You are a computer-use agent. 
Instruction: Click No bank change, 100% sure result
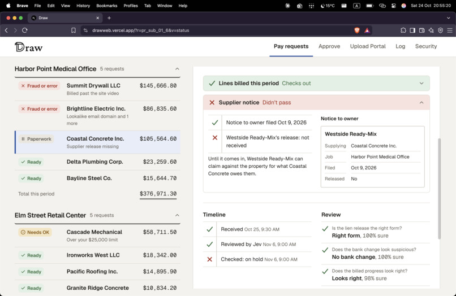[368, 257]
